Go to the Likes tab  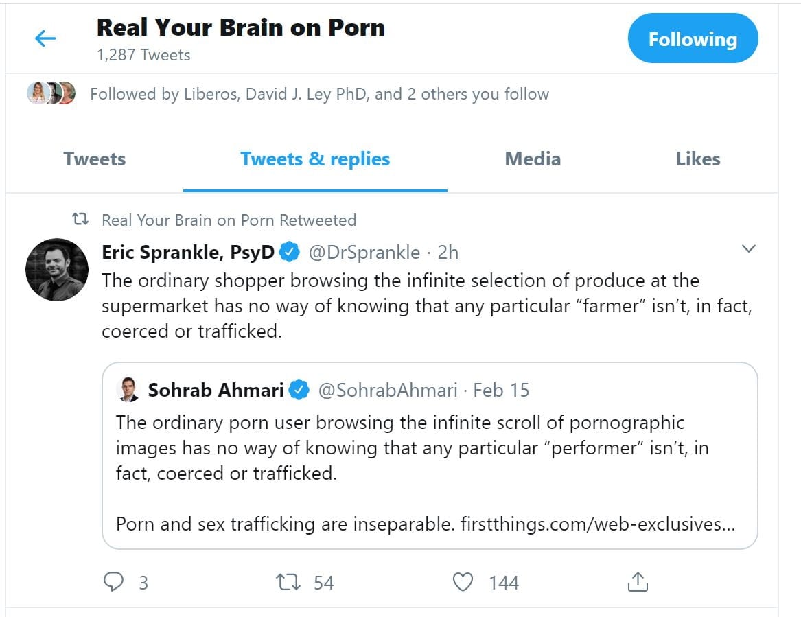(698, 159)
